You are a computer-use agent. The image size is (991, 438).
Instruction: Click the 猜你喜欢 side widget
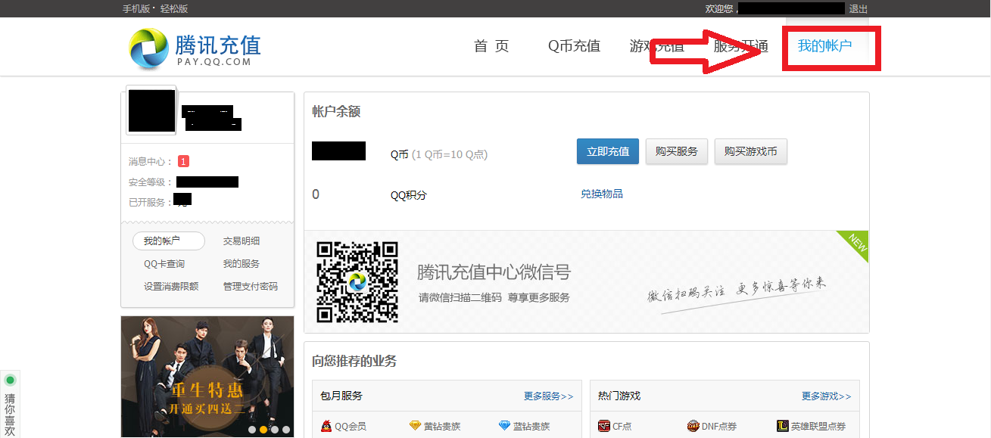click(10, 405)
